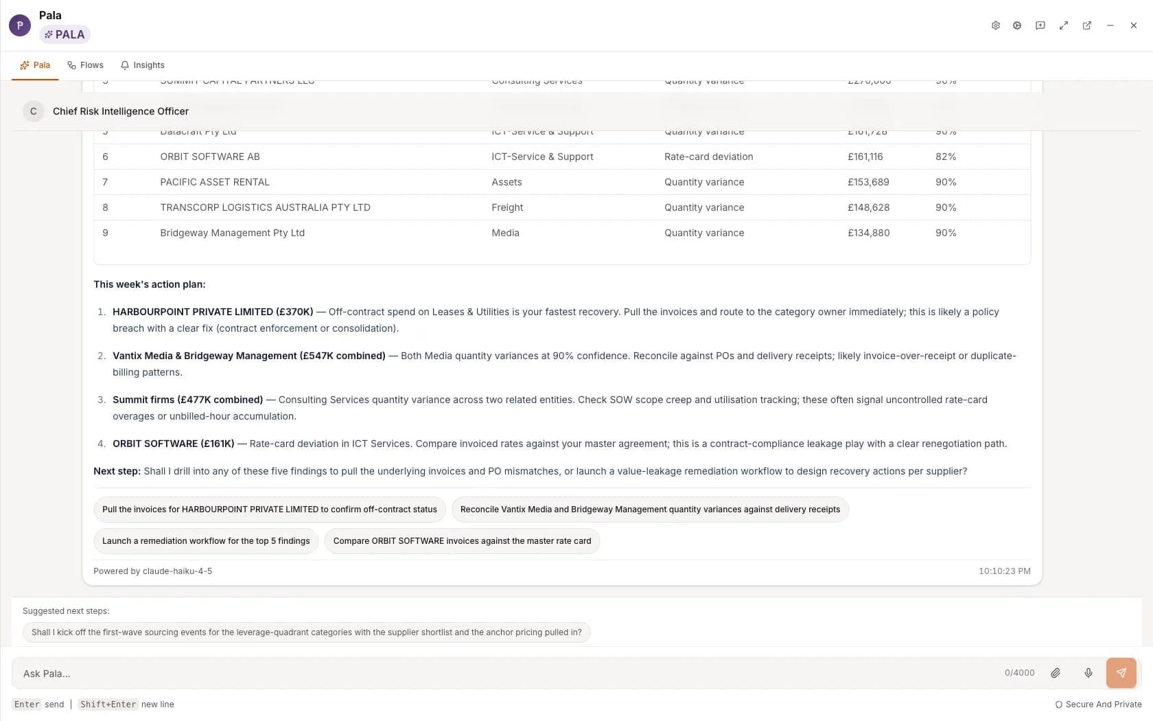Screen dimensions: 1153x721
Task: Click the purple P avatar
Action: coord(20,25)
